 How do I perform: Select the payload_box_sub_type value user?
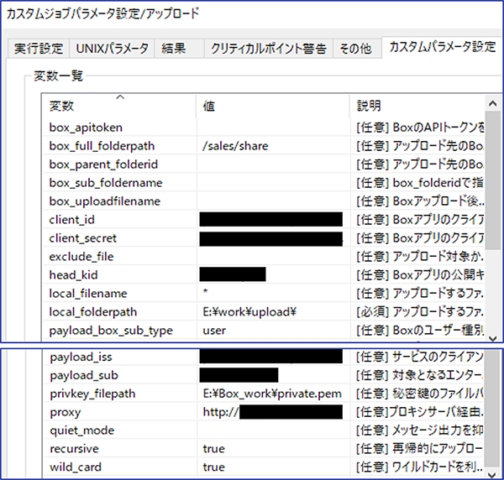[x=214, y=331]
